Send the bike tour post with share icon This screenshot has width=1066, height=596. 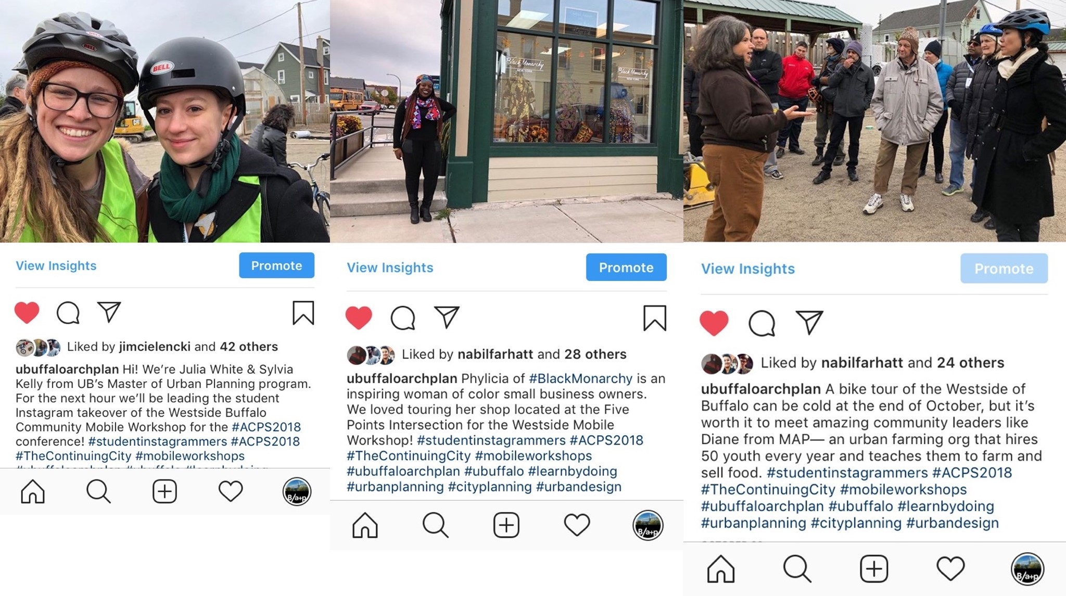click(x=809, y=322)
